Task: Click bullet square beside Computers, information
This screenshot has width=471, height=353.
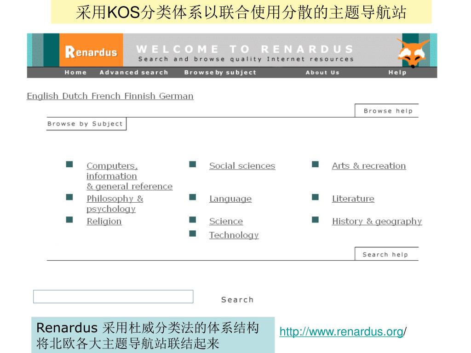Action: click(x=69, y=164)
